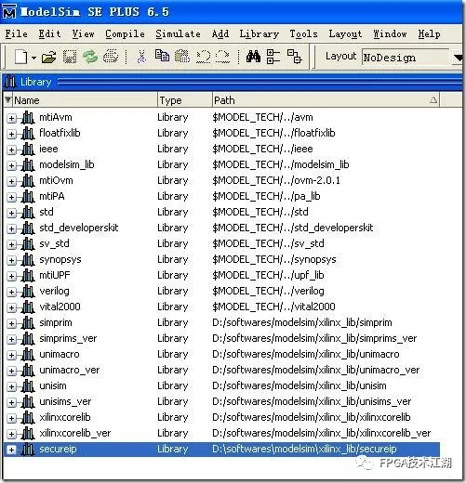Open the Layout NoDesign dropdown arrow
The height and width of the screenshot is (483, 466).
(x=458, y=58)
